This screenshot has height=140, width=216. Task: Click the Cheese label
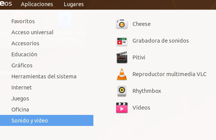(x=142, y=24)
